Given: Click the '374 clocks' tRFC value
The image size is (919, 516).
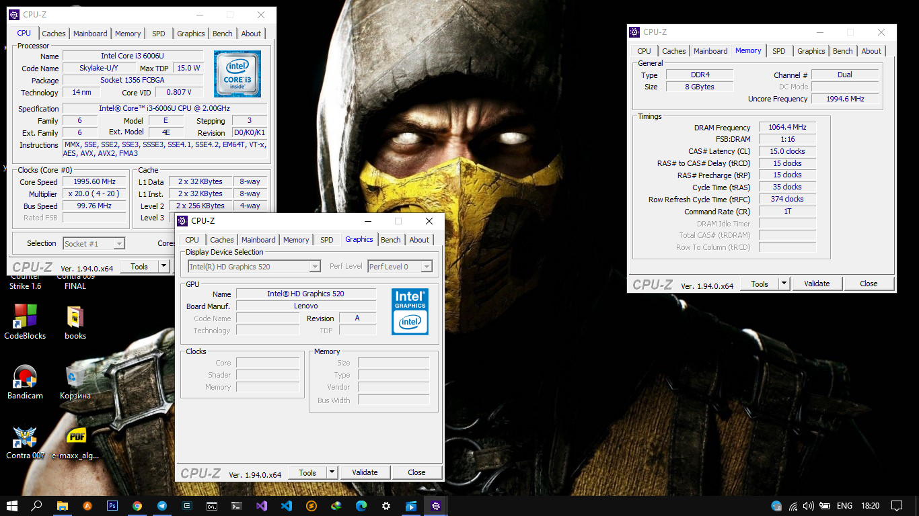Looking at the screenshot, I should pyautogui.click(x=787, y=199).
